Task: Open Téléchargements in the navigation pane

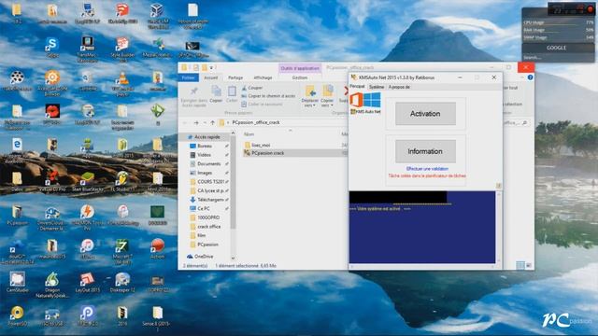Action: (210, 200)
